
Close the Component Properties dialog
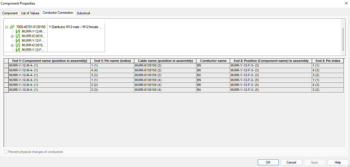(346, 3)
